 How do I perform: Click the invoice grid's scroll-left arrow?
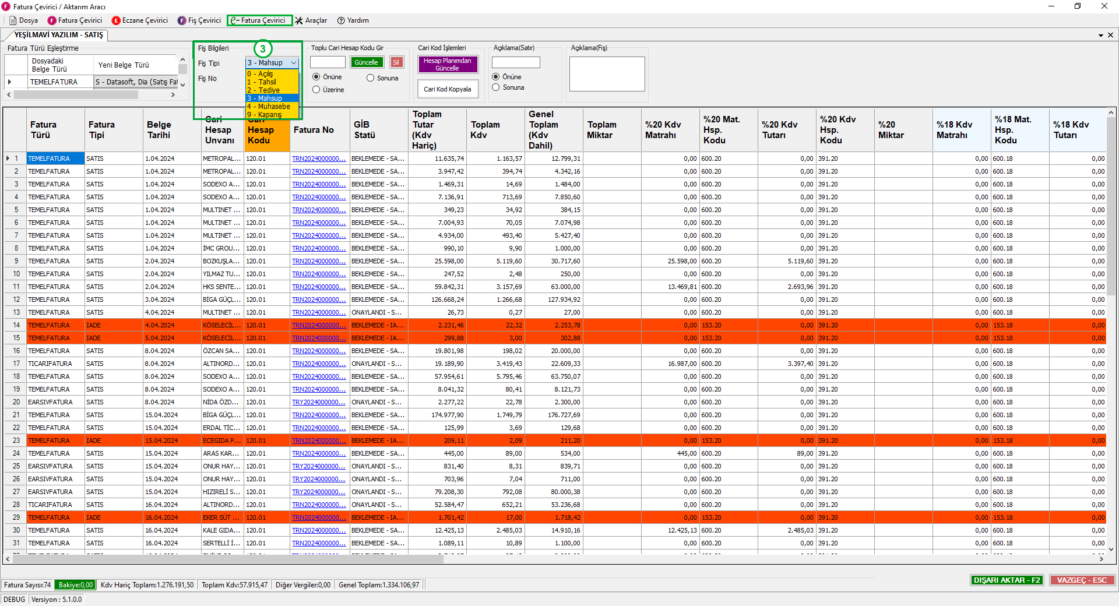pyautogui.click(x=8, y=559)
